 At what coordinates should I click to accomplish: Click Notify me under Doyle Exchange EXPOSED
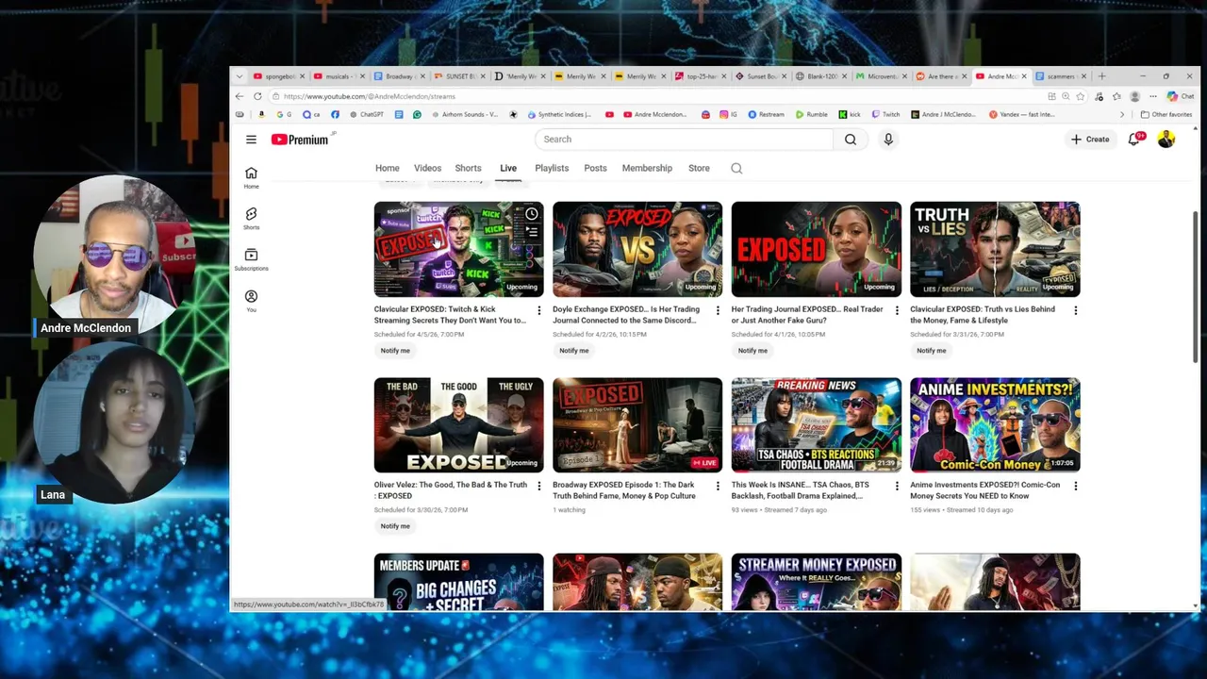[x=573, y=351]
